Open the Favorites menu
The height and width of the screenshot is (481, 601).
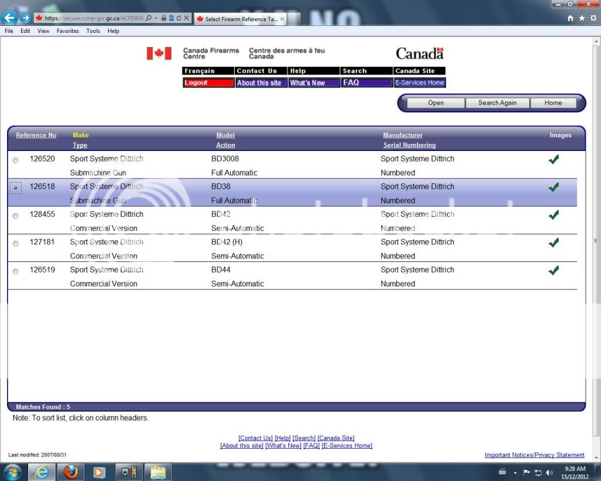[67, 31]
